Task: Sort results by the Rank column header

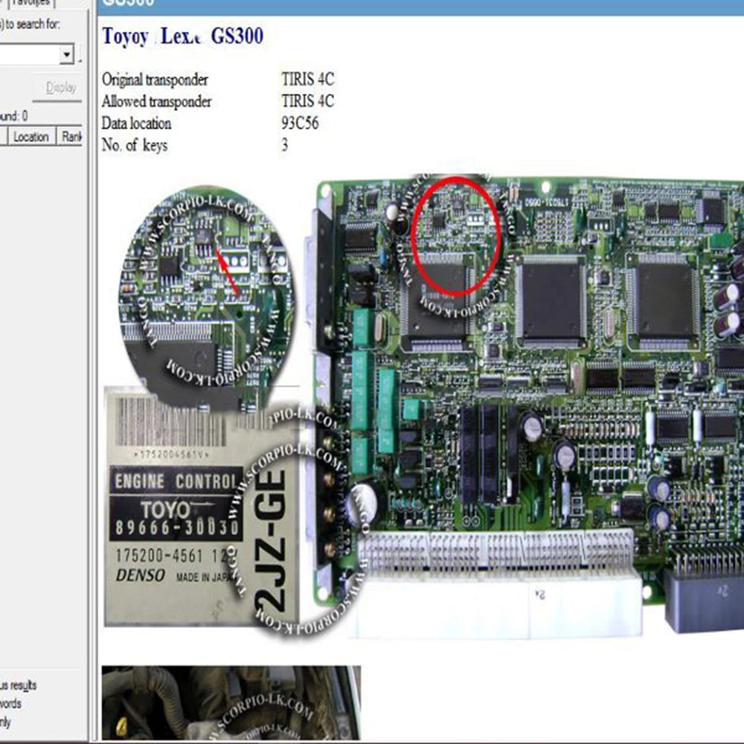Action: pyautogui.click(x=71, y=137)
